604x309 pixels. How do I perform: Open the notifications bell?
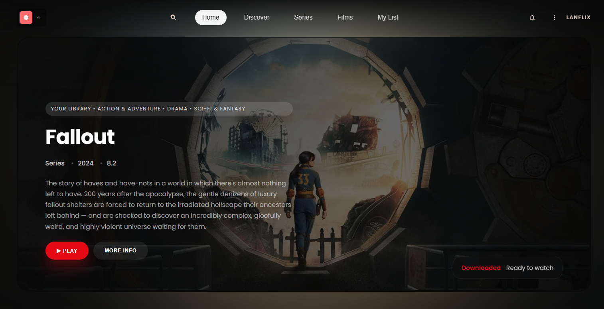pyautogui.click(x=532, y=18)
